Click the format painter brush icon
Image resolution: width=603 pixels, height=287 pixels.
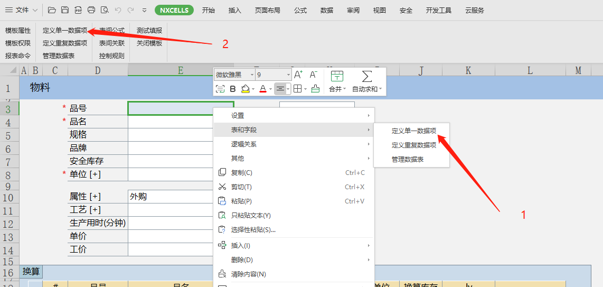pyautogui.click(x=315, y=89)
